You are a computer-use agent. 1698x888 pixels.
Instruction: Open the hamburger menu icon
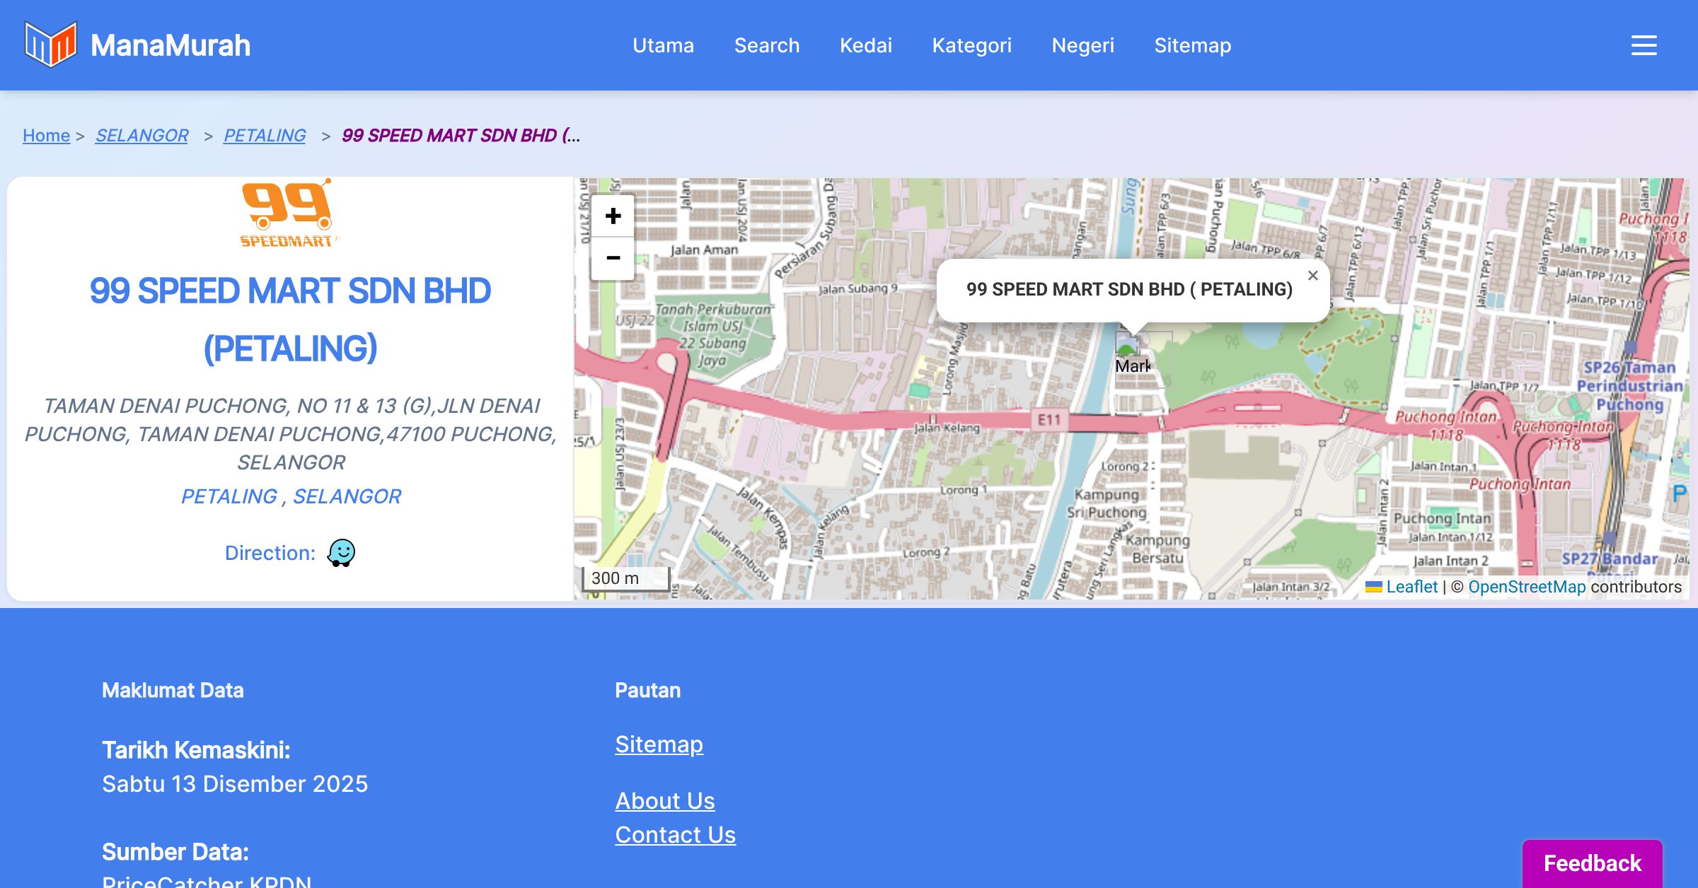[x=1644, y=45]
